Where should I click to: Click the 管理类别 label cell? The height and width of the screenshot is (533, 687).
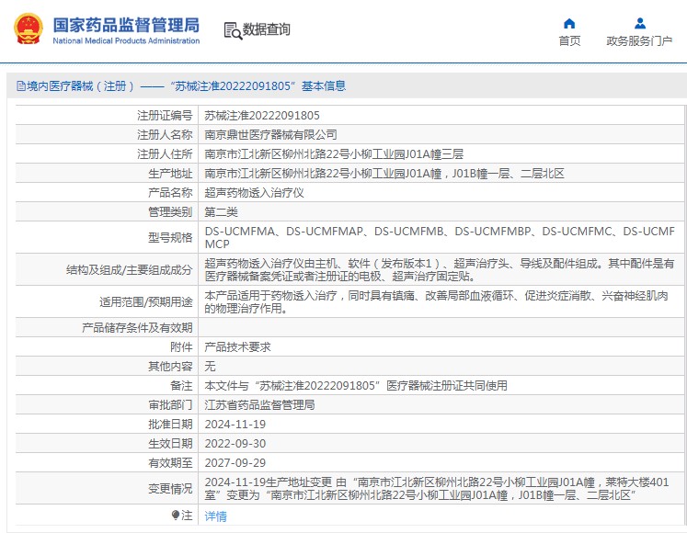coord(107,212)
